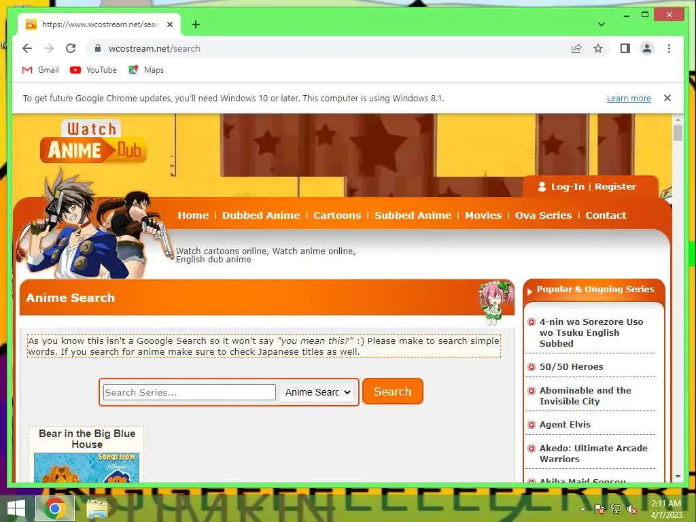Open the Chrome side panel
Viewport: 696px width, 522px height.
[x=625, y=48]
